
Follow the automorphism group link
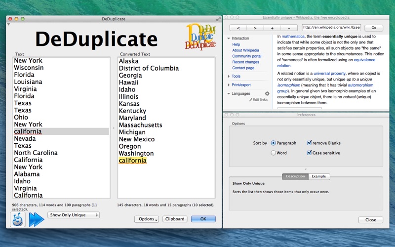click(x=360, y=85)
